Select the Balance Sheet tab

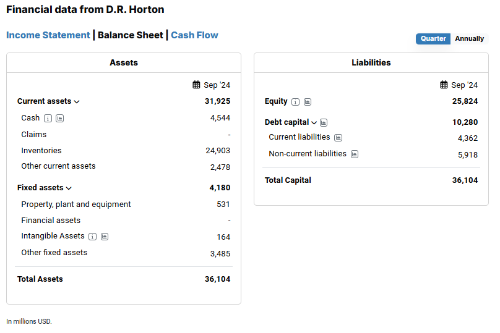[x=130, y=35]
